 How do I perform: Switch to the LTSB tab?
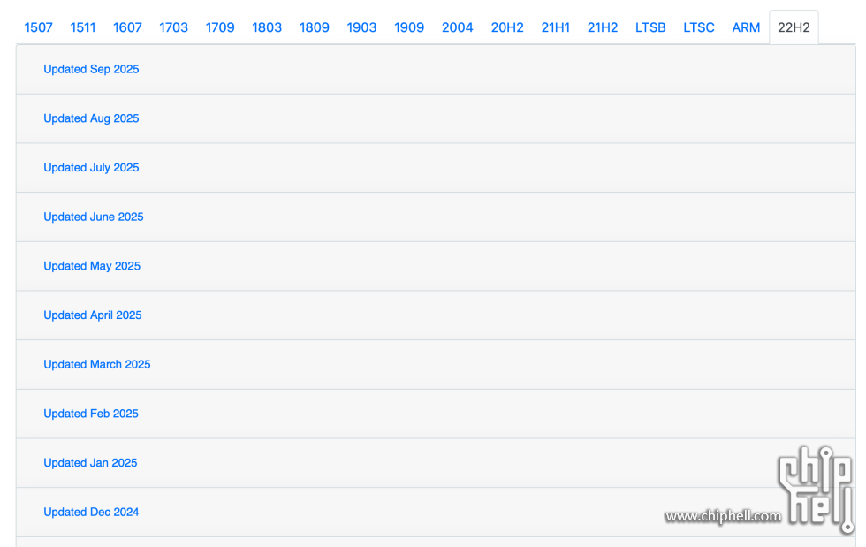tap(650, 27)
